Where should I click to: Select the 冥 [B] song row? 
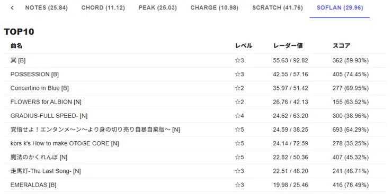tap(195, 61)
